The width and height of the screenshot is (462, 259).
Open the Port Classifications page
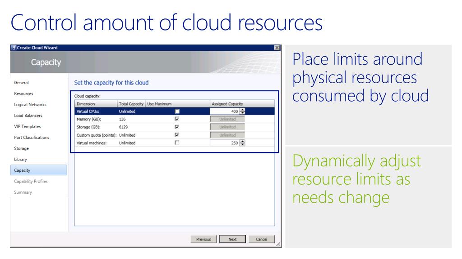click(32, 138)
